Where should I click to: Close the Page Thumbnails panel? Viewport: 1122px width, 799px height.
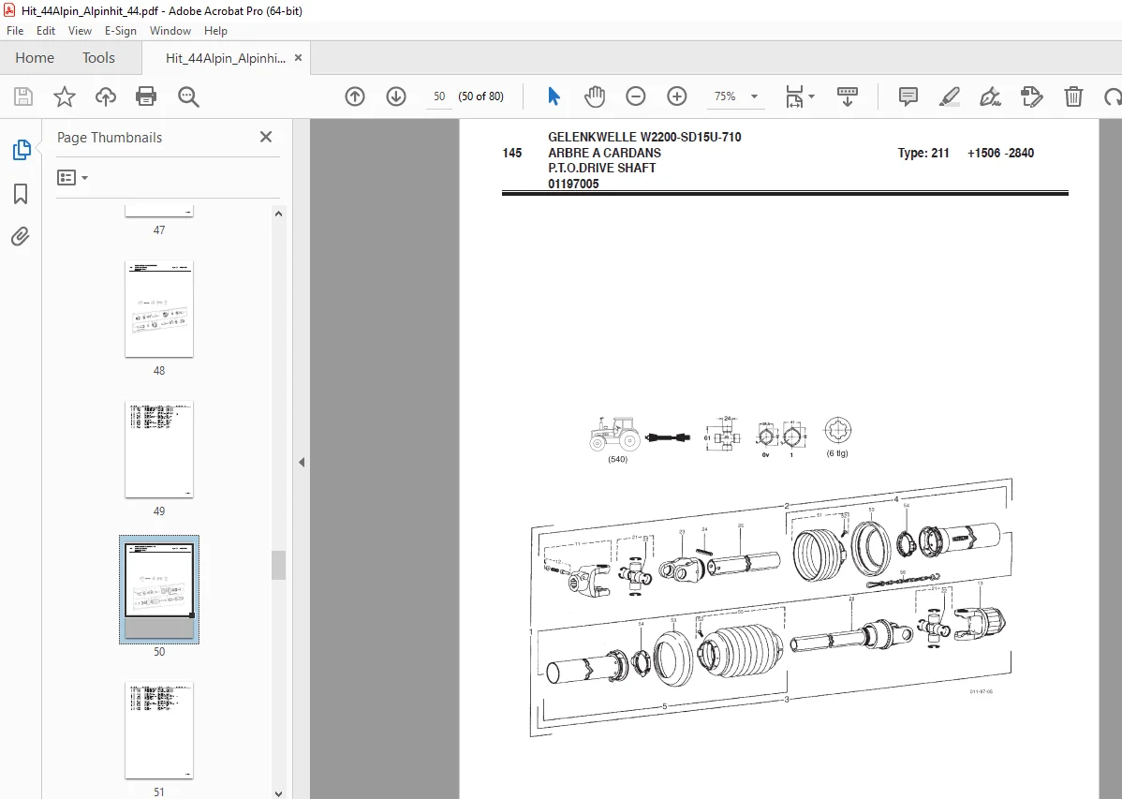265,137
